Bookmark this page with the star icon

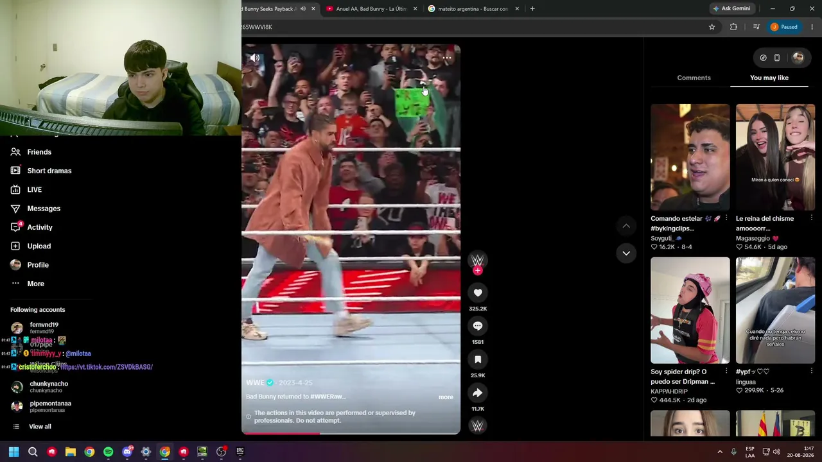pyautogui.click(x=712, y=27)
